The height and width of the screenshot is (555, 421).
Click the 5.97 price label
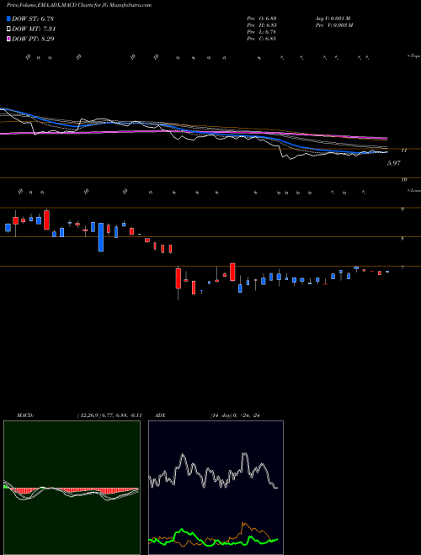coord(394,163)
